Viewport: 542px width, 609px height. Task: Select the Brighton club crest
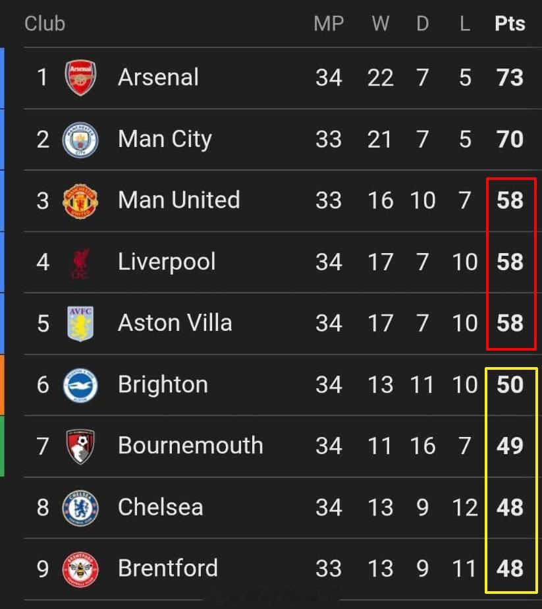pyautogui.click(x=80, y=385)
